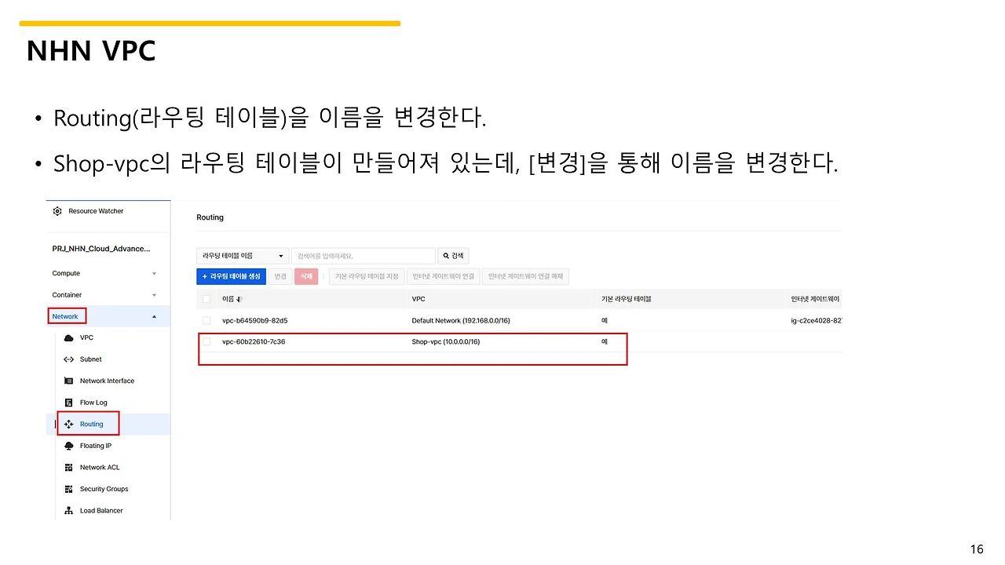Click the Network Interface sidebar icon

click(x=69, y=381)
